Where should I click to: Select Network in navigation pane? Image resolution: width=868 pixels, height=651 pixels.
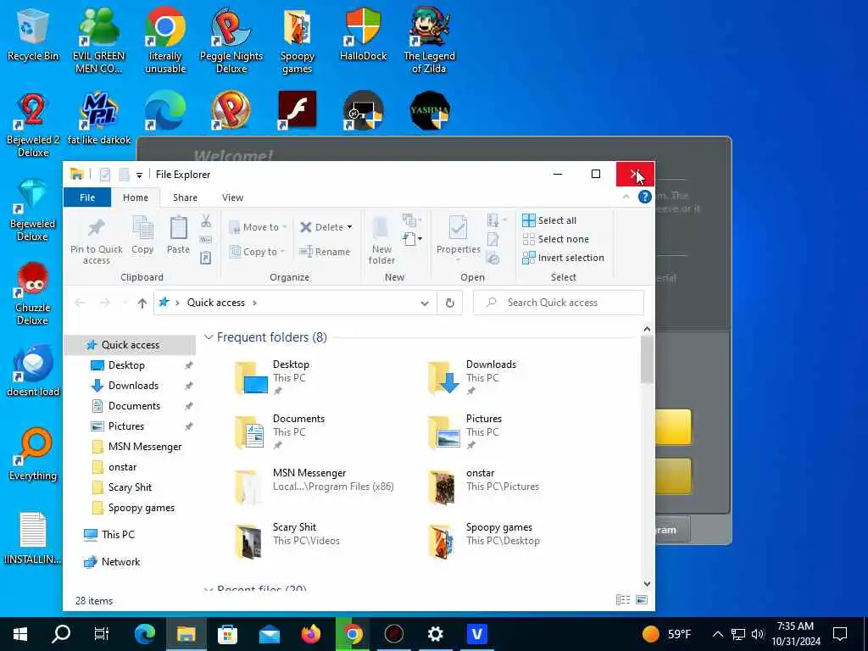point(120,562)
